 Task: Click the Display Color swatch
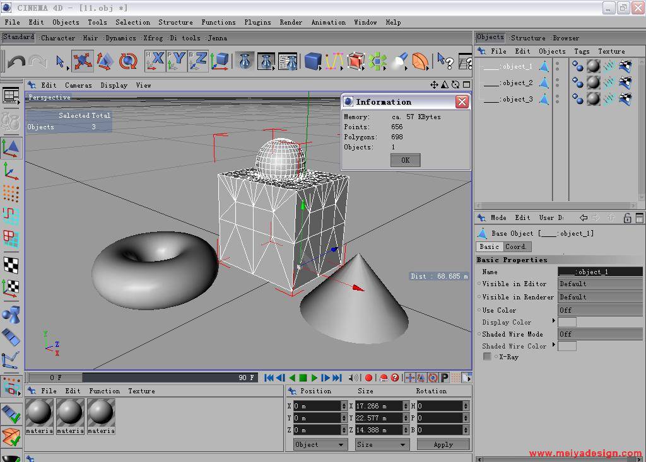[567, 322]
